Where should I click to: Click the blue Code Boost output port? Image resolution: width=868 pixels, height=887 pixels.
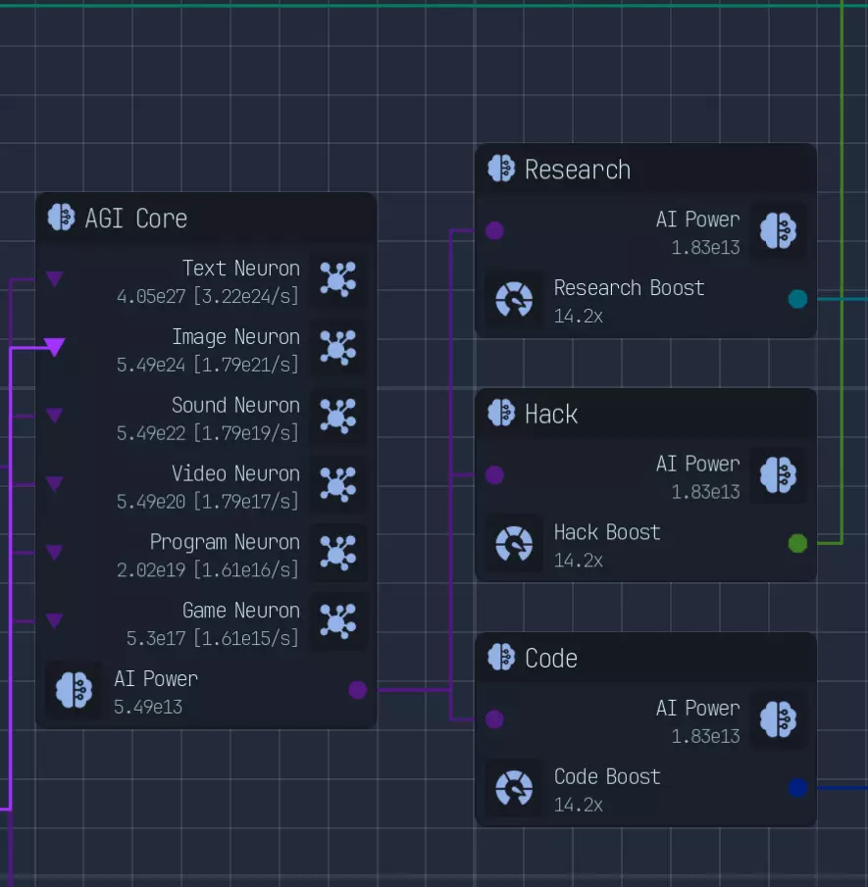[x=797, y=787]
